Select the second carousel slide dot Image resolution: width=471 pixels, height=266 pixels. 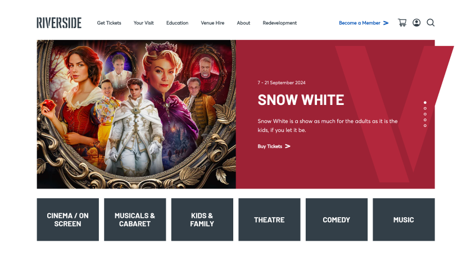[425, 108]
